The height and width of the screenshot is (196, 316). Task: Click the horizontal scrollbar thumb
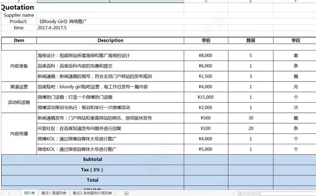[x=288, y=193]
